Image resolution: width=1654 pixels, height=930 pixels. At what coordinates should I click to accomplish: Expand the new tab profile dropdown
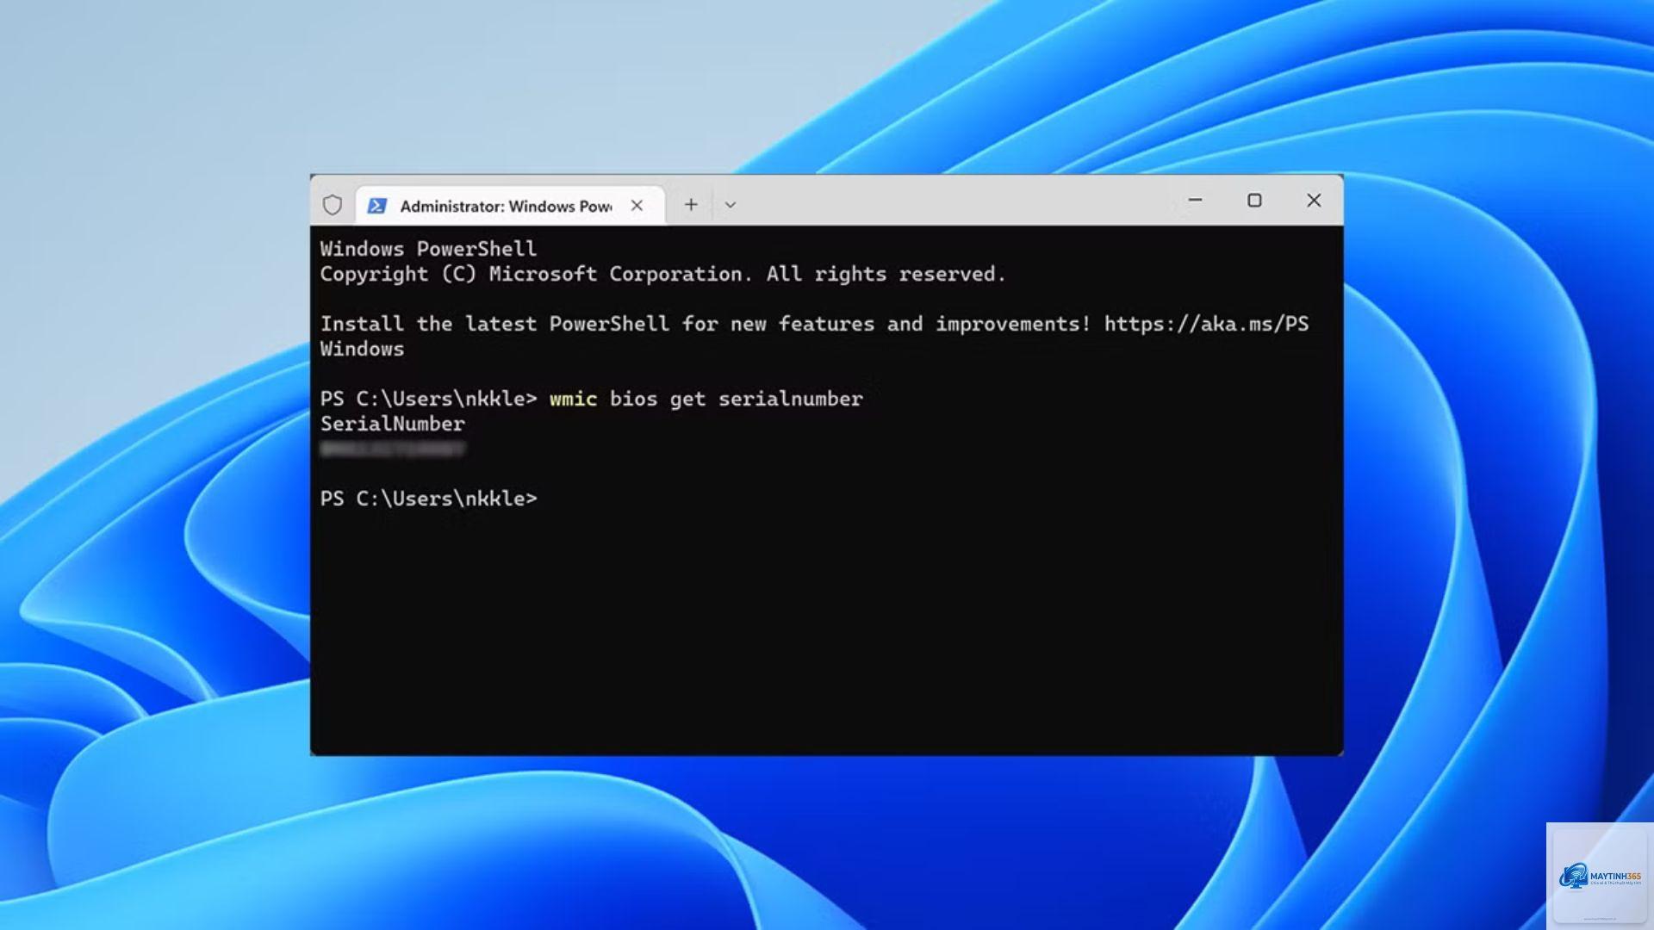[731, 205]
